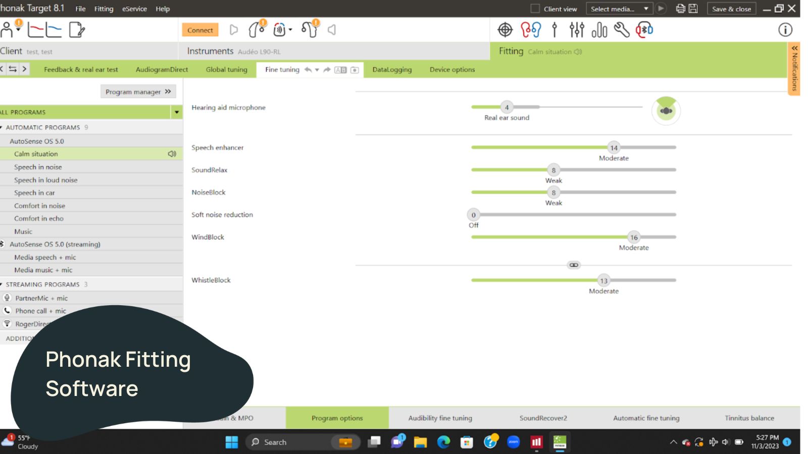Expand the ALL PROGRAMS dropdown arrow
This screenshot has width=808, height=454.
(x=176, y=112)
